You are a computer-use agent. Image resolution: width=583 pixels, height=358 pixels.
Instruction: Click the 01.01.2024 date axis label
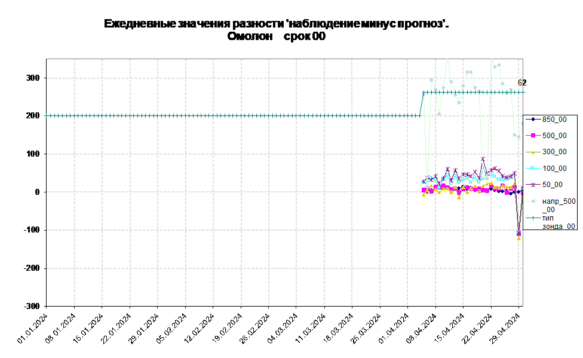pos(33,329)
